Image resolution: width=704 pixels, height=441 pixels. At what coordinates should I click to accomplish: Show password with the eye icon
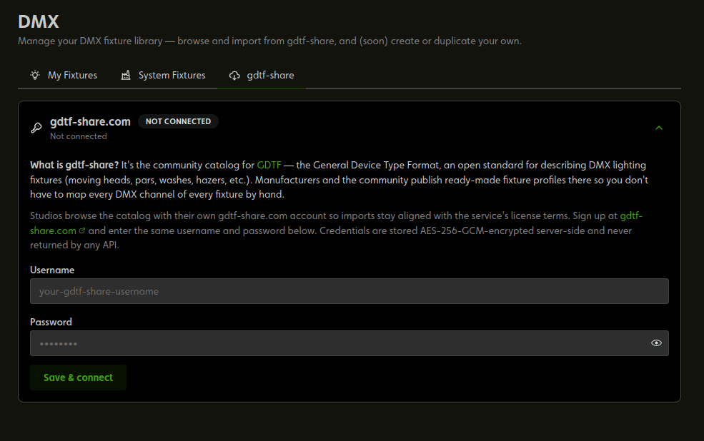coord(656,343)
